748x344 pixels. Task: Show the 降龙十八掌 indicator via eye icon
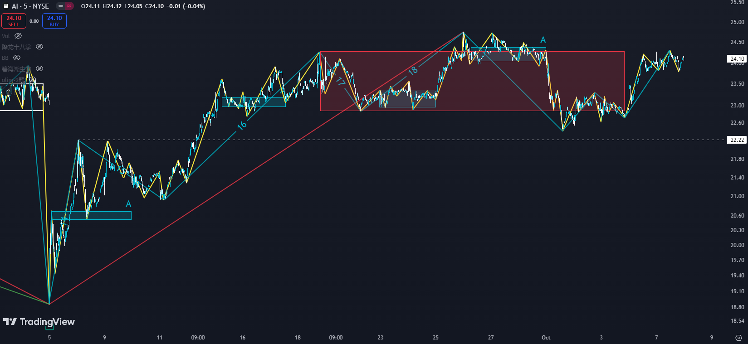coord(39,47)
